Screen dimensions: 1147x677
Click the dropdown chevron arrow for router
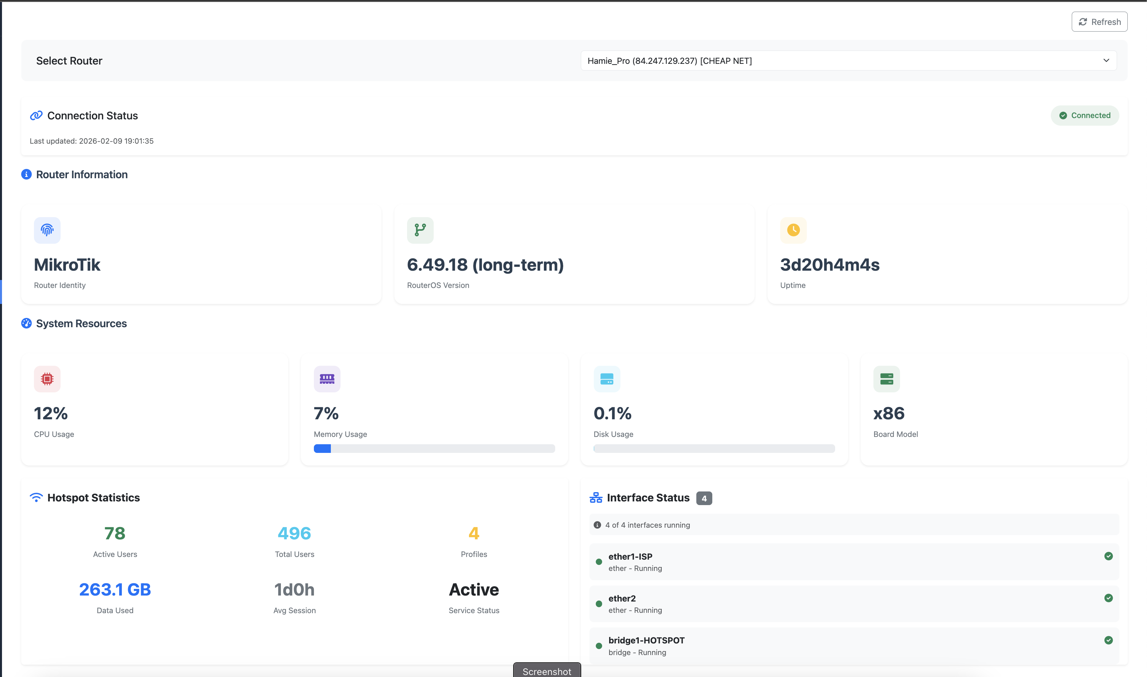click(x=1106, y=61)
